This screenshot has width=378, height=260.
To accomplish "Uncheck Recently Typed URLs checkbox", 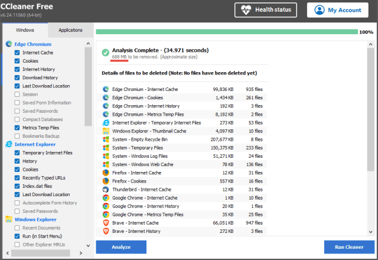I will tap(17, 178).
